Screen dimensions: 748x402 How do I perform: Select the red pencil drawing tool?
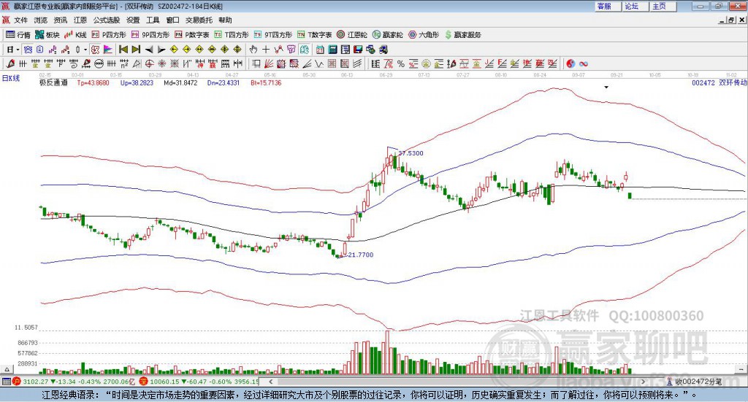[10, 63]
